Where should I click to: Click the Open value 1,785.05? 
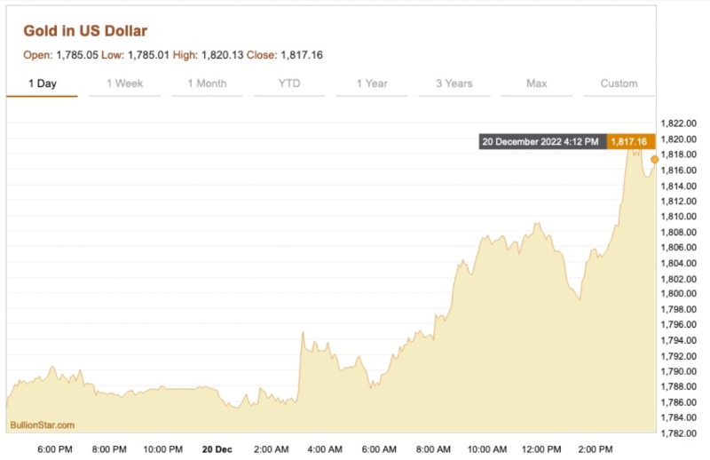click(77, 55)
